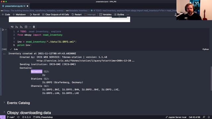Expand the Obspy: downloading data section
Image resolution: width=212 pixels, height=119 pixels.
click(x=4, y=112)
